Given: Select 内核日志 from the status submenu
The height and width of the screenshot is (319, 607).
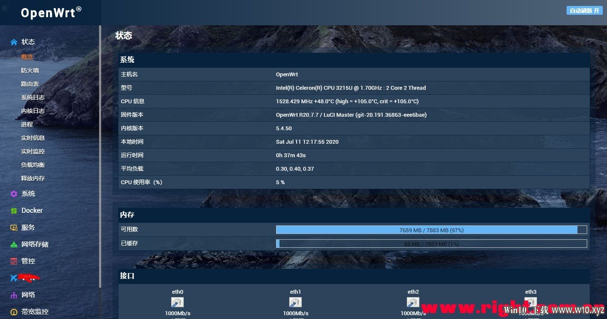Looking at the screenshot, I should tap(33, 111).
